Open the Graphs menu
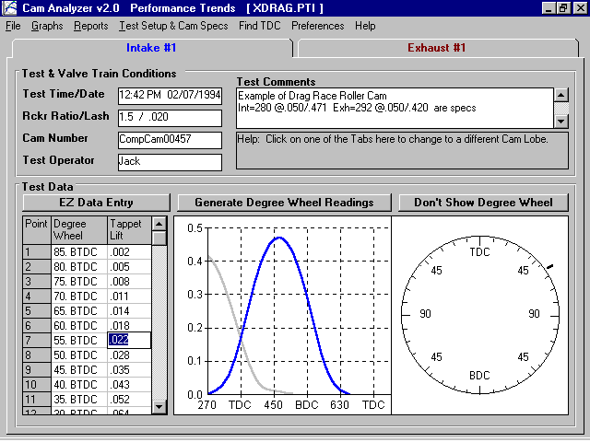 (47, 26)
